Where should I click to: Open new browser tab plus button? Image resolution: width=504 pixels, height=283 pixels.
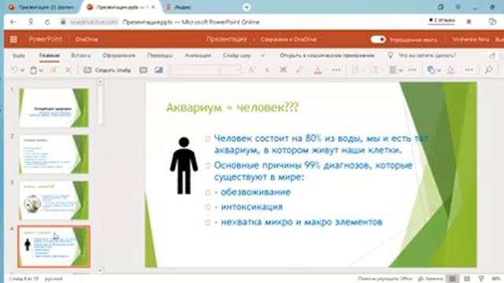click(x=246, y=7)
